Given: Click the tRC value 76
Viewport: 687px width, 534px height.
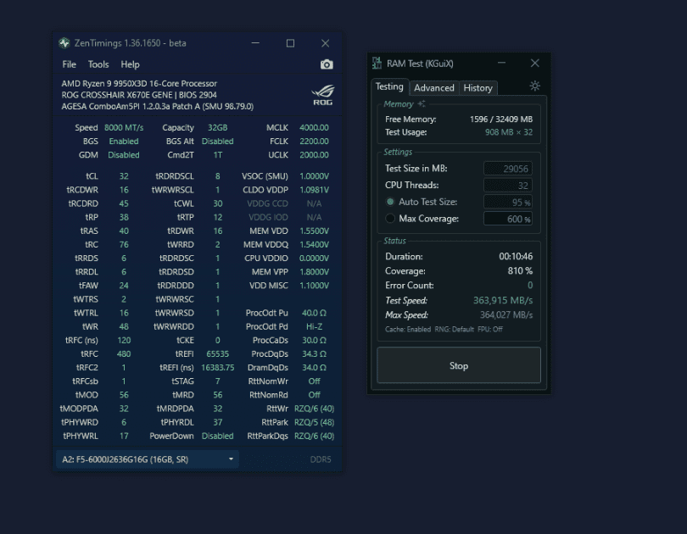Looking at the screenshot, I should [124, 244].
